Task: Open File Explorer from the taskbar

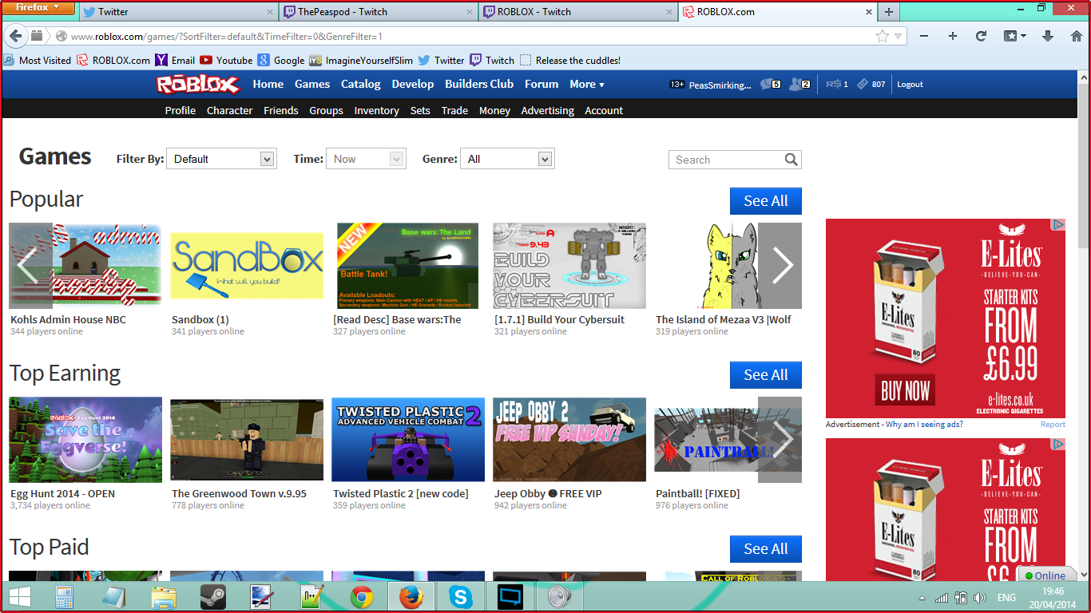Action: pyautogui.click(x=164, y=597)
